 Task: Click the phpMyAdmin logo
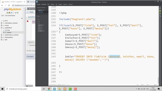pyautogui.click(x=12, y=9)
